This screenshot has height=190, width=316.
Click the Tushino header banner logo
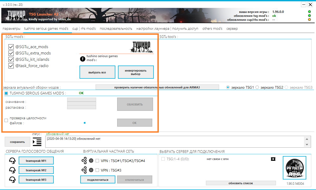click(16, 16)
